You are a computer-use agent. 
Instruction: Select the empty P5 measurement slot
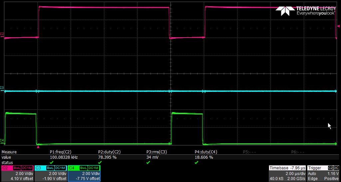(x=249, y=152)
